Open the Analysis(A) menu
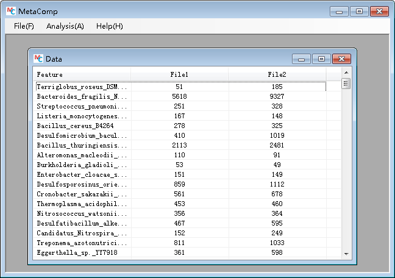The image size is (395, 278). [x=65, y=26]
